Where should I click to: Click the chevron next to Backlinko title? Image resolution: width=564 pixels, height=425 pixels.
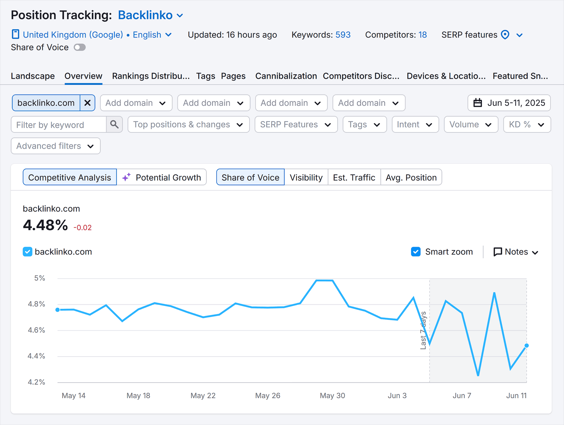pos(180,16)
